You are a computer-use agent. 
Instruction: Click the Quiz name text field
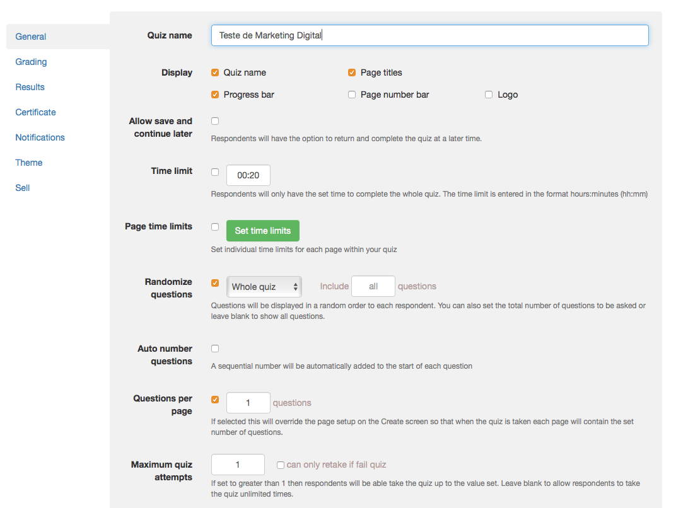tap(429, 35)
